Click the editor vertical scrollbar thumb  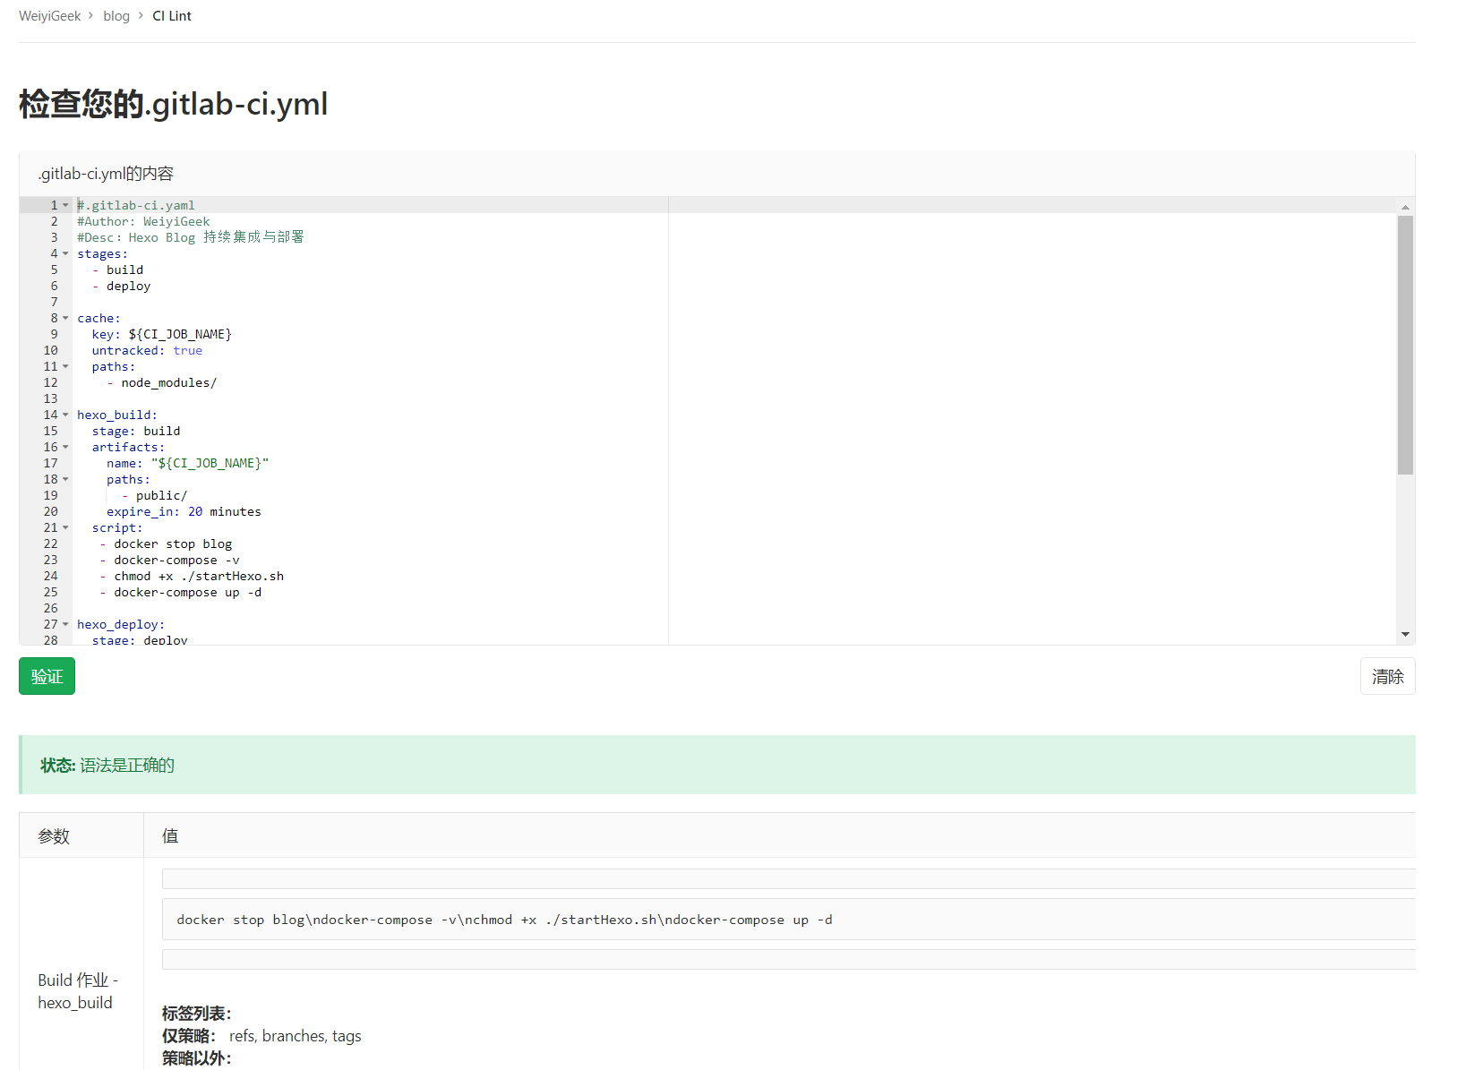[1405, 345]
